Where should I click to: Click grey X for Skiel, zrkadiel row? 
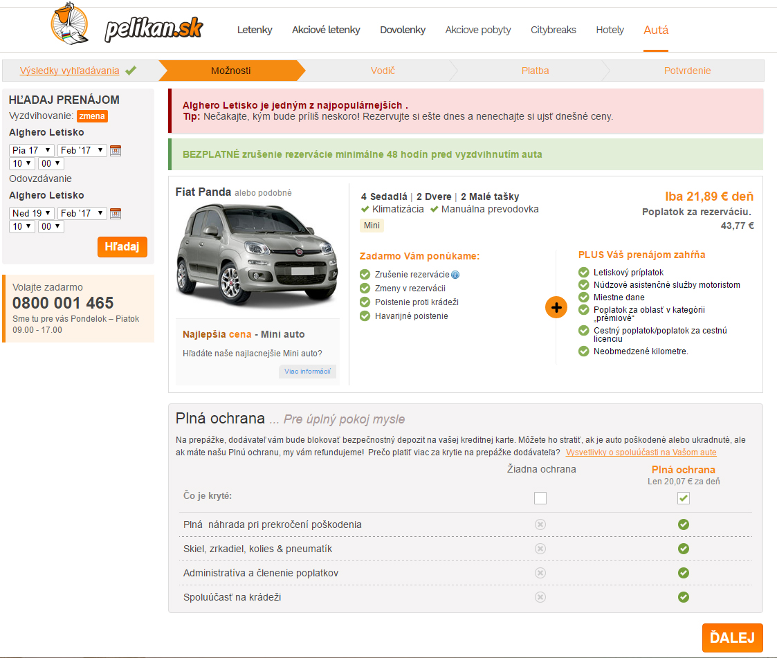click(540, 549)
